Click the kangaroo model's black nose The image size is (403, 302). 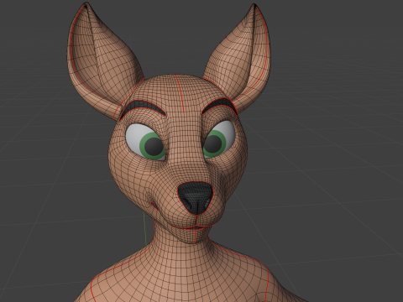point(196,198)
